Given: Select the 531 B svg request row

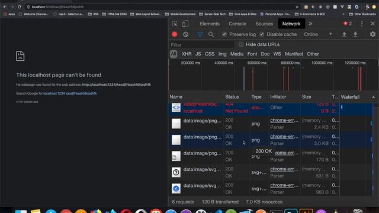Looking at the screenshot, I should [271, 172].
